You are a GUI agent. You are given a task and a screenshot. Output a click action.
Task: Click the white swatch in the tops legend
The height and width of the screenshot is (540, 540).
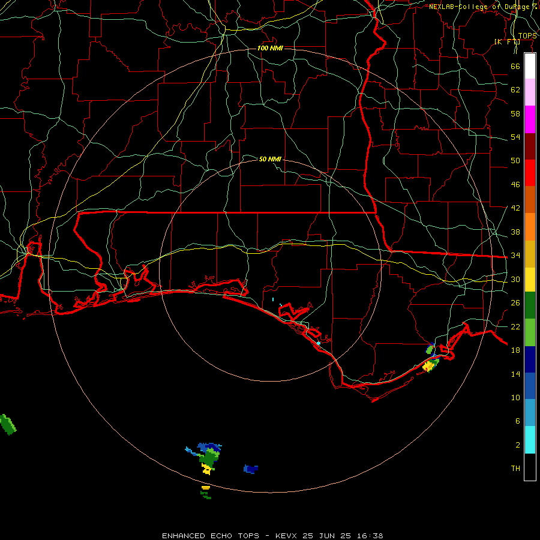pyautogui.click(x=530, y=66)
